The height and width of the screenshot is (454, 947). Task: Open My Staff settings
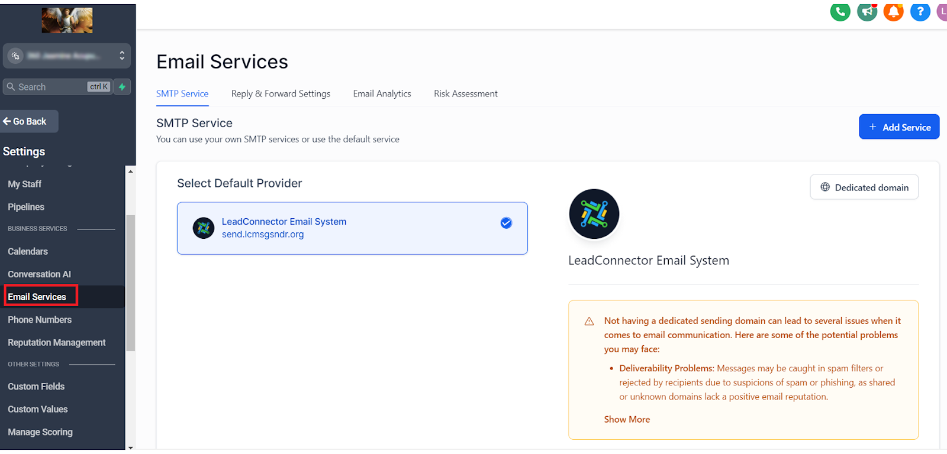pyautogui.click(x=24, y=184)
